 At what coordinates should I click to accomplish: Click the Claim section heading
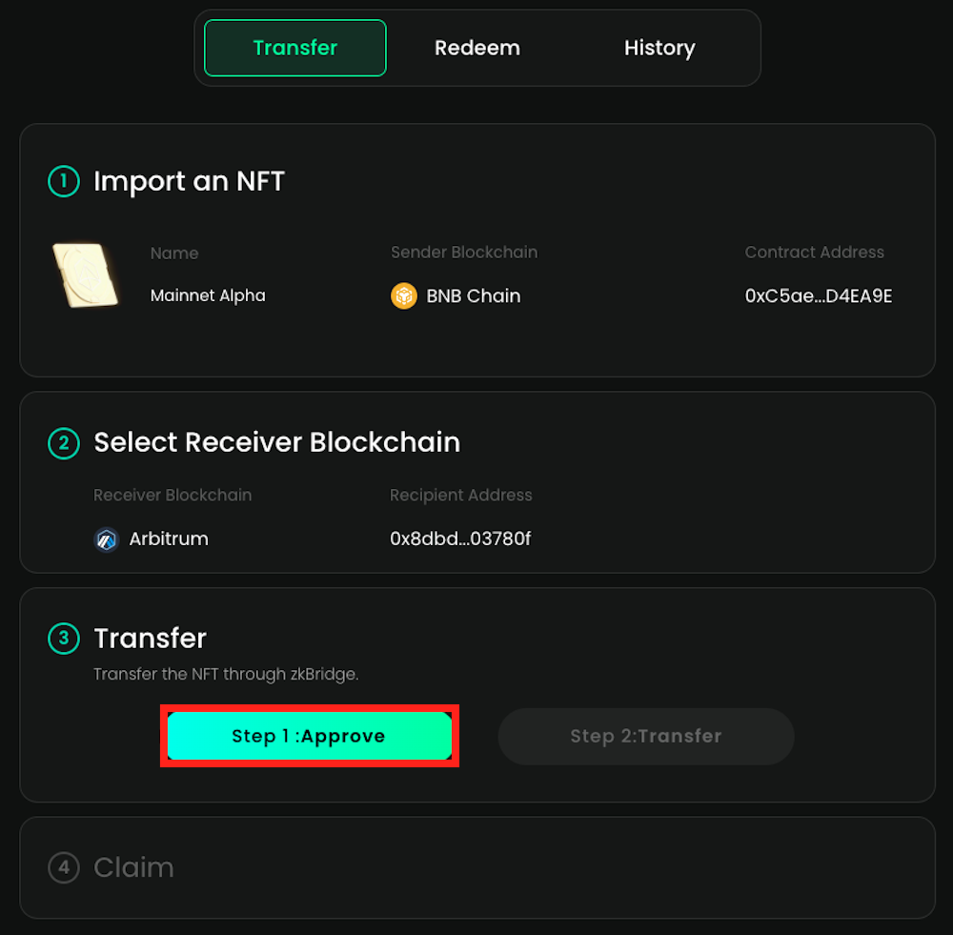pos(133,867)
